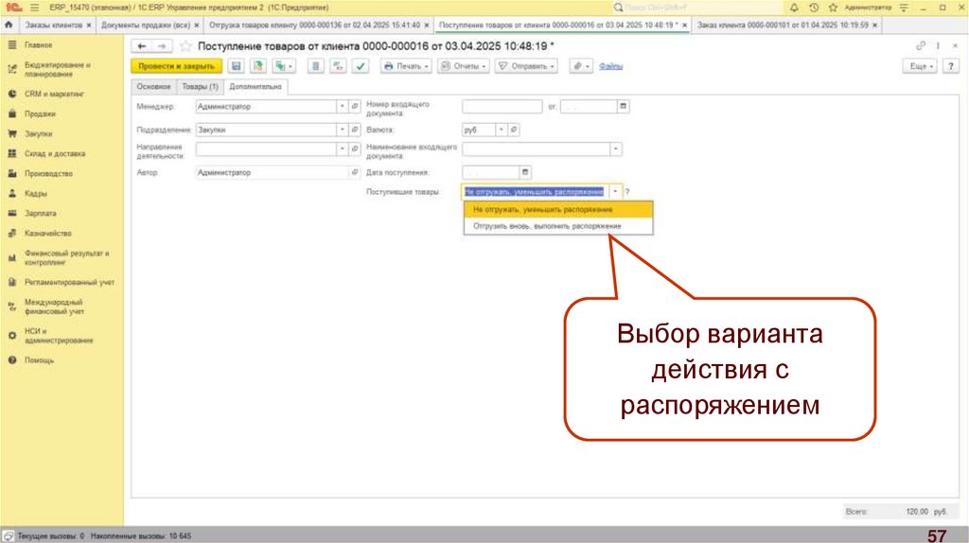Image resolution: width=969 pixels, height=543 pixels.
Task: Open history clock icon
Action: pos(814,8)
